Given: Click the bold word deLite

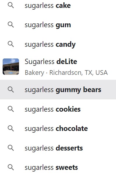Looking at the screenshot, I should point(67,62).
